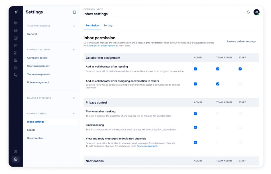Open the Commerce shopping cart icon
271x174 pixels.
(x=16, y=75)
